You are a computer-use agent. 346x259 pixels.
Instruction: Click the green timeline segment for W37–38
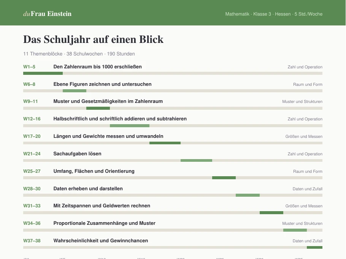coord(314,247)
